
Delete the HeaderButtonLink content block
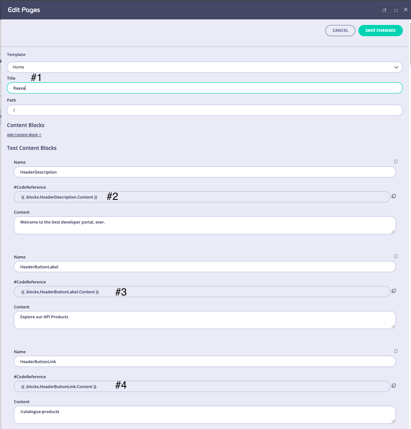[x=395, y=351]
